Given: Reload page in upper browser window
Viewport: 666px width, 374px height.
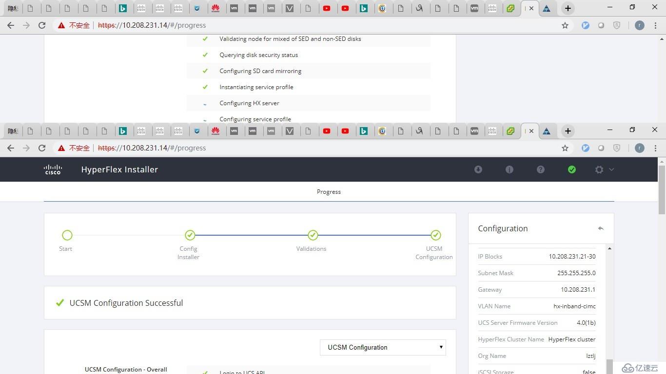Looking at the screenshot, I should tap(42, 25).
